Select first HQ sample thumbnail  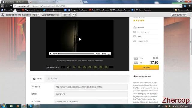(63, 67)
